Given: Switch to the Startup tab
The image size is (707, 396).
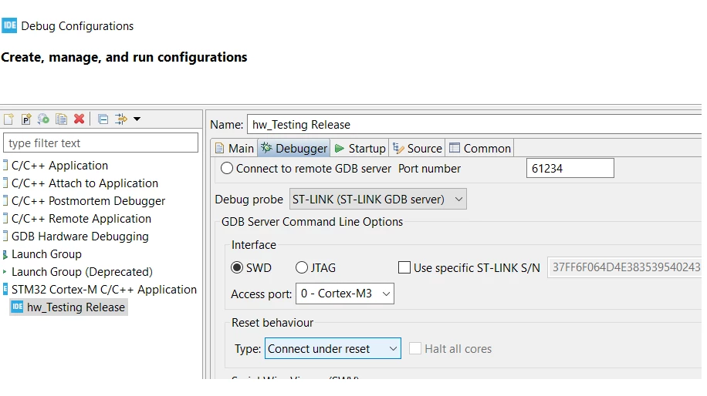Looking at the screenshot, I should click(x=360, y=149).
